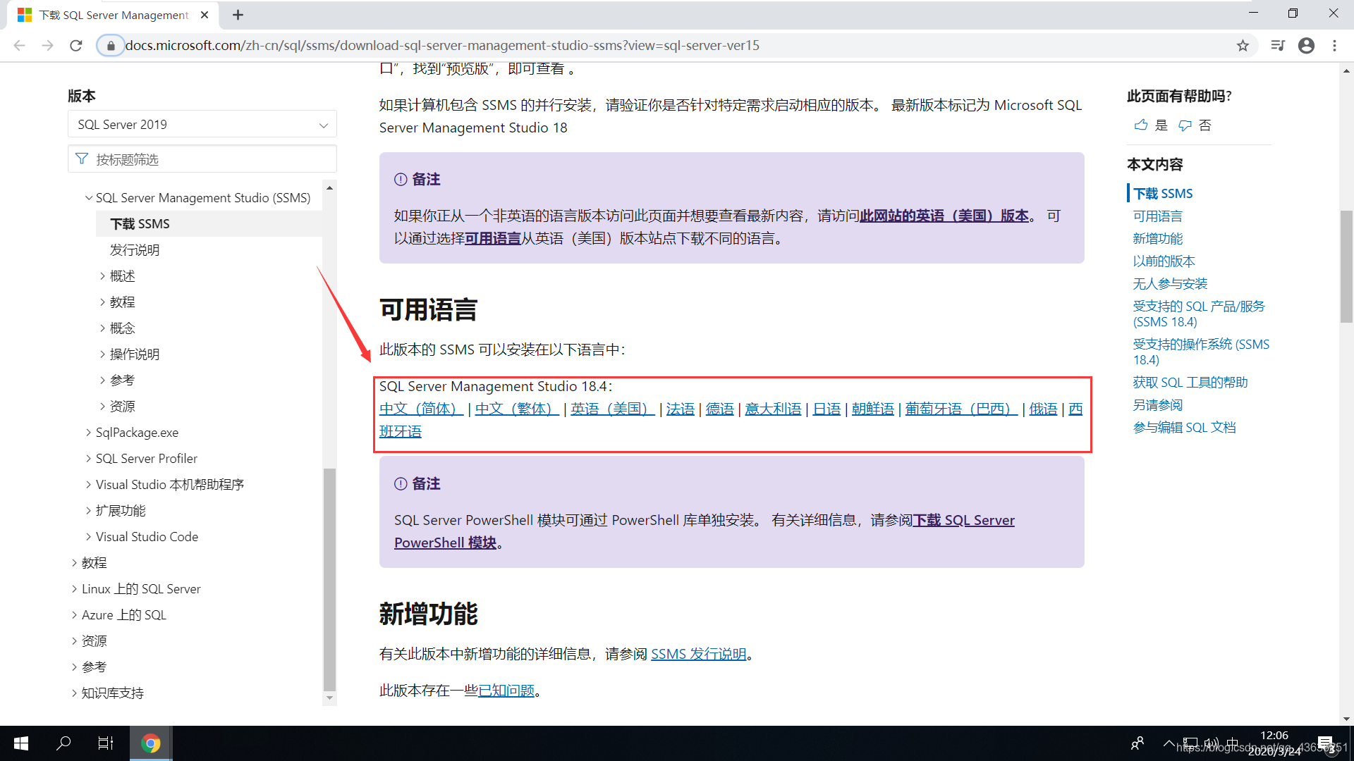
Task: Open SSMS 发行说明 link
Action: (698, 655)
